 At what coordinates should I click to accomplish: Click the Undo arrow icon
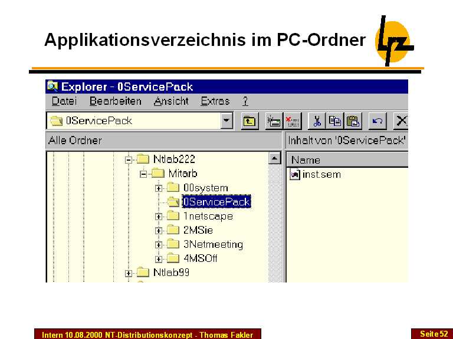pyautogui.click(x=378, y=121)
